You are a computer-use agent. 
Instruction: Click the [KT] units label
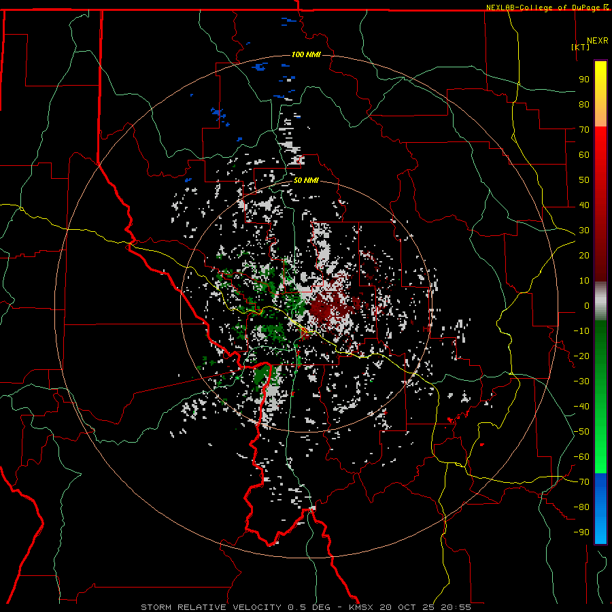click(581, 47)
